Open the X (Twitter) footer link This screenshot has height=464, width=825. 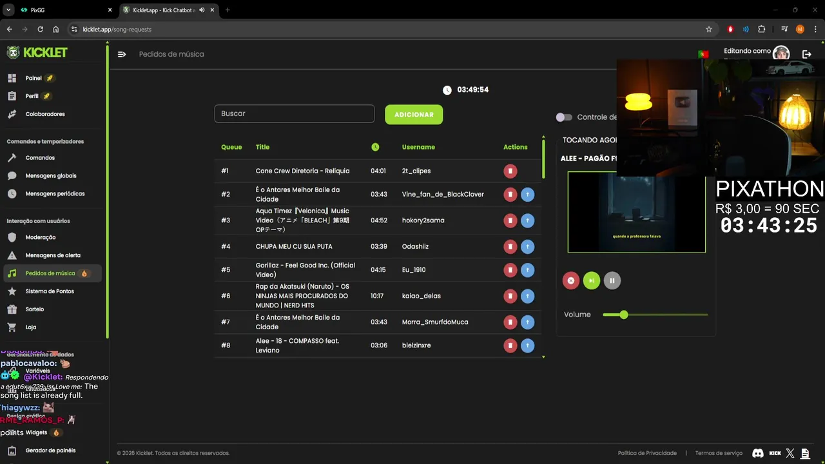point(790,453)
